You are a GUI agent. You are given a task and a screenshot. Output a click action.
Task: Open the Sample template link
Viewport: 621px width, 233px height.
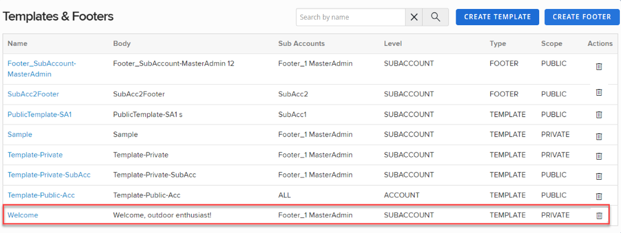(20, 134)
